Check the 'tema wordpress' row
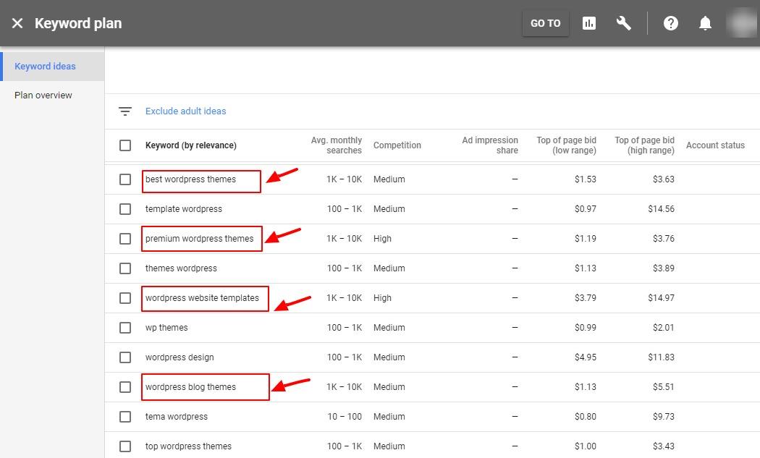Screen dimensions: 760x458 tap(125, 417)
